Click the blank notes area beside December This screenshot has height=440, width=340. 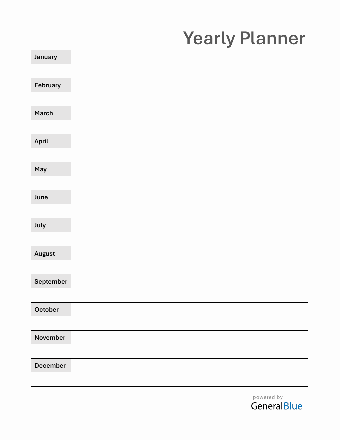coord(189,373)
